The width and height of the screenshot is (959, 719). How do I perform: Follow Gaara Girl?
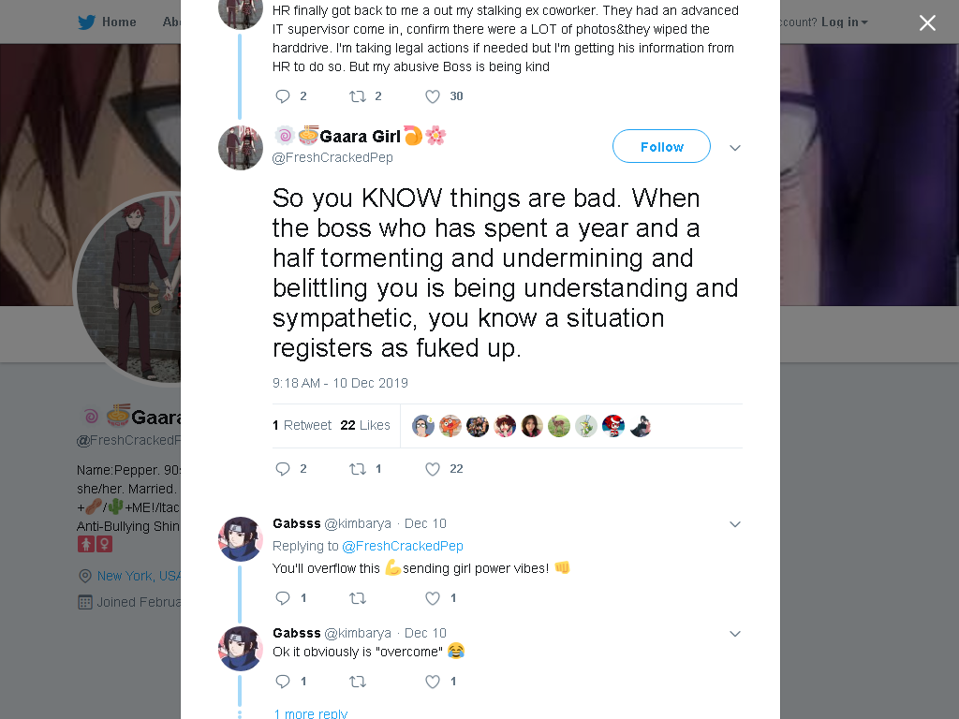[661, 146]
